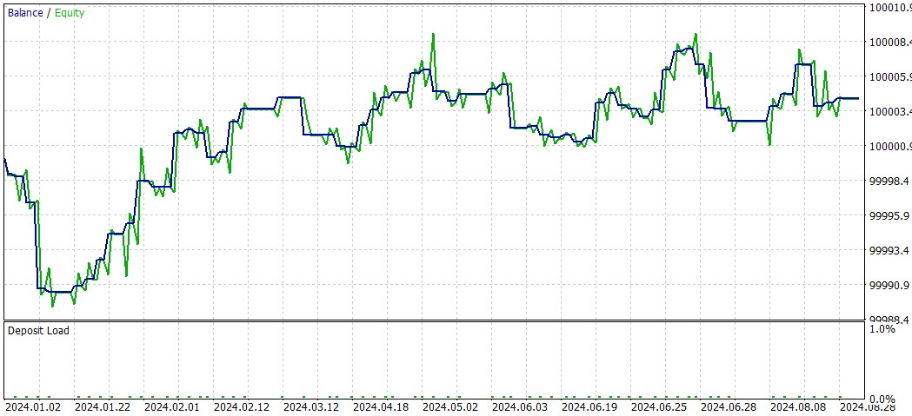Click the 99990.9 axis value
Image resolution: width=912 pixels, height=416 pixels.
890,285
